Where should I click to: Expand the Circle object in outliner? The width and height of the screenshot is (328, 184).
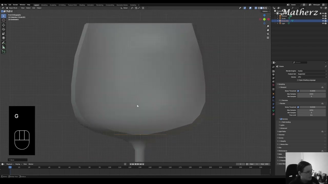coord(278,18)
